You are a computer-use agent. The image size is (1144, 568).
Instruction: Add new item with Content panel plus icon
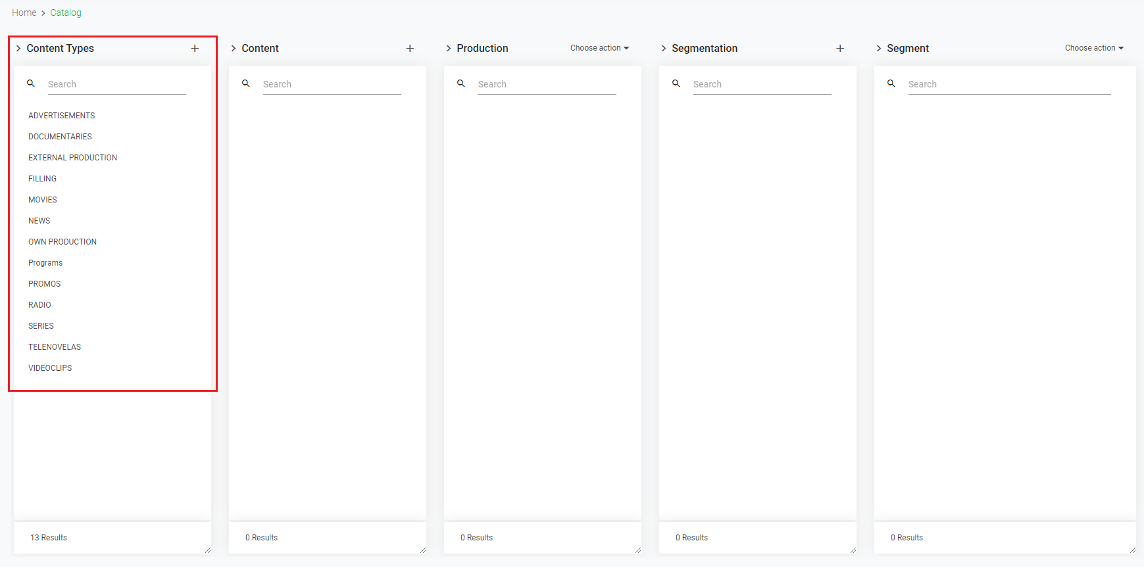tap(410, 49)
